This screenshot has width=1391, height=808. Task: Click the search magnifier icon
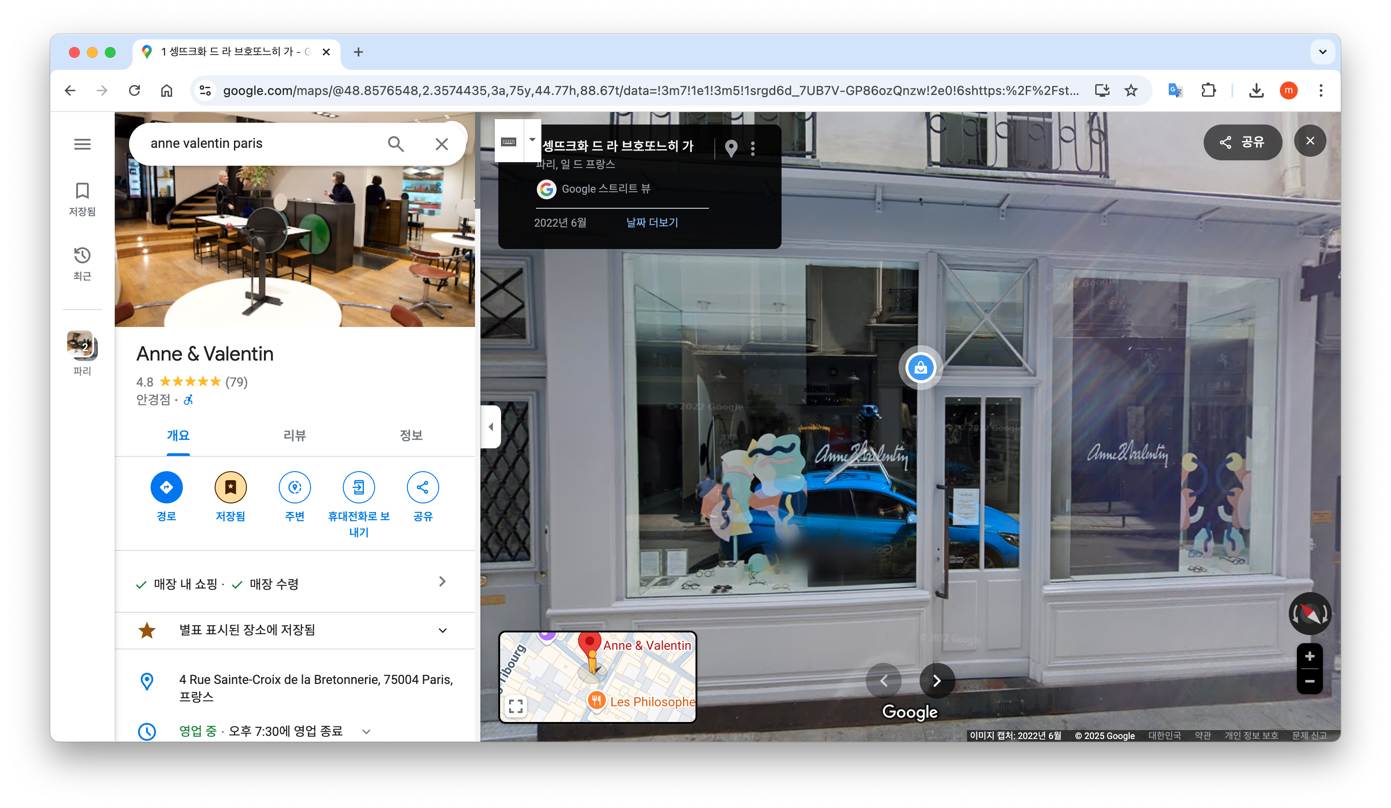click(395, 144)
